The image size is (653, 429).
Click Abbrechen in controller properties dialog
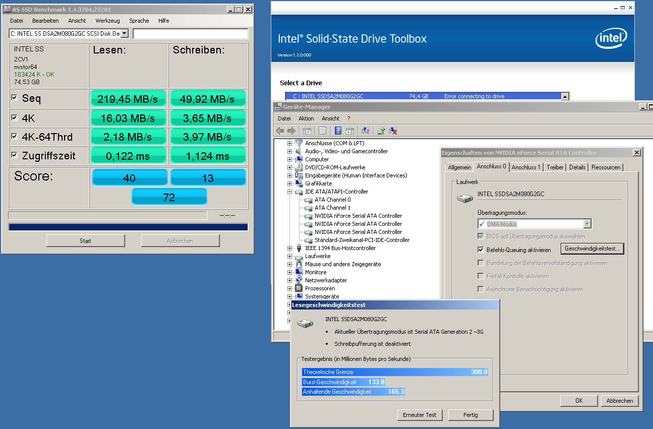coord(620,401)
